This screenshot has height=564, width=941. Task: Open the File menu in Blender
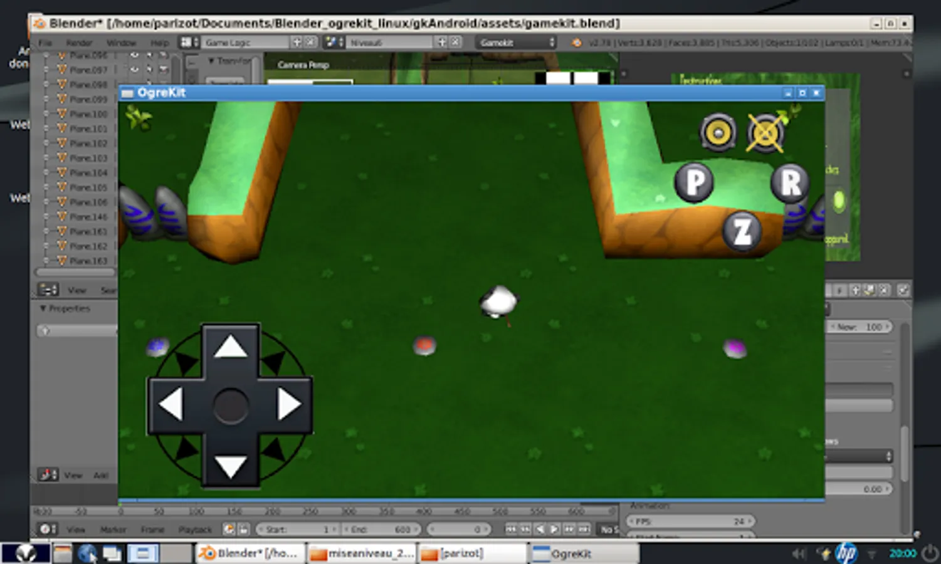(46, 43)
